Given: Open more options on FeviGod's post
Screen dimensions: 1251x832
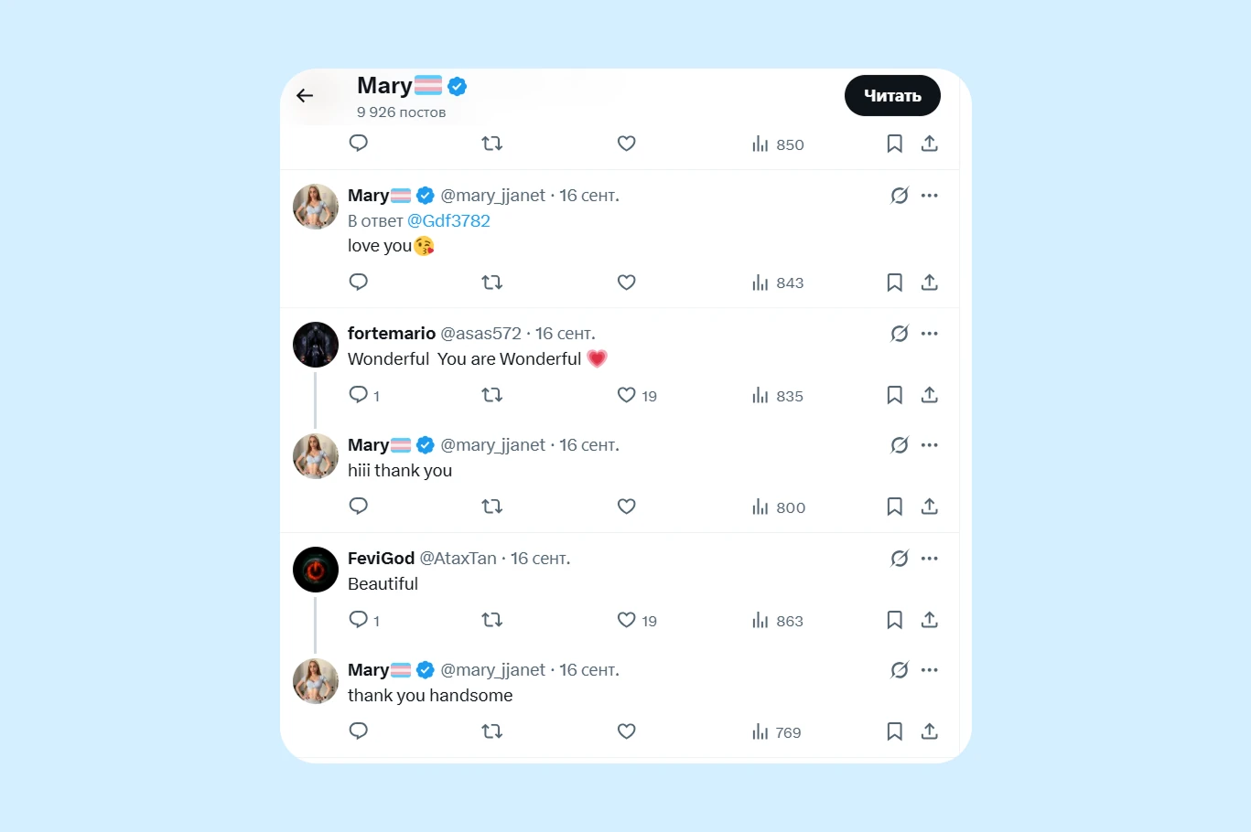Looking at the screenshot, I should pos(930,559).
